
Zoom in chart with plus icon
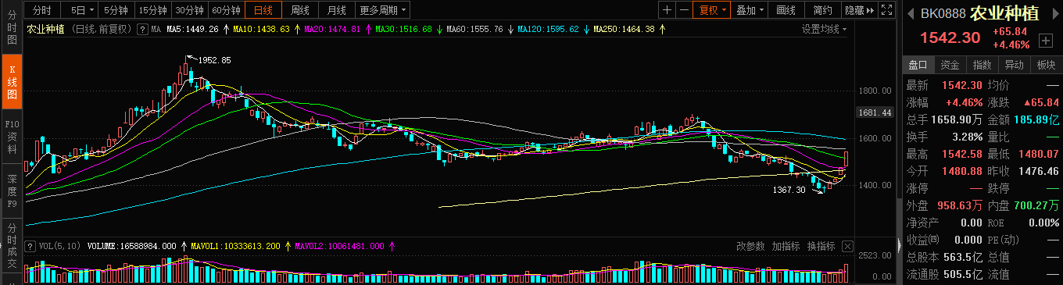667,10
